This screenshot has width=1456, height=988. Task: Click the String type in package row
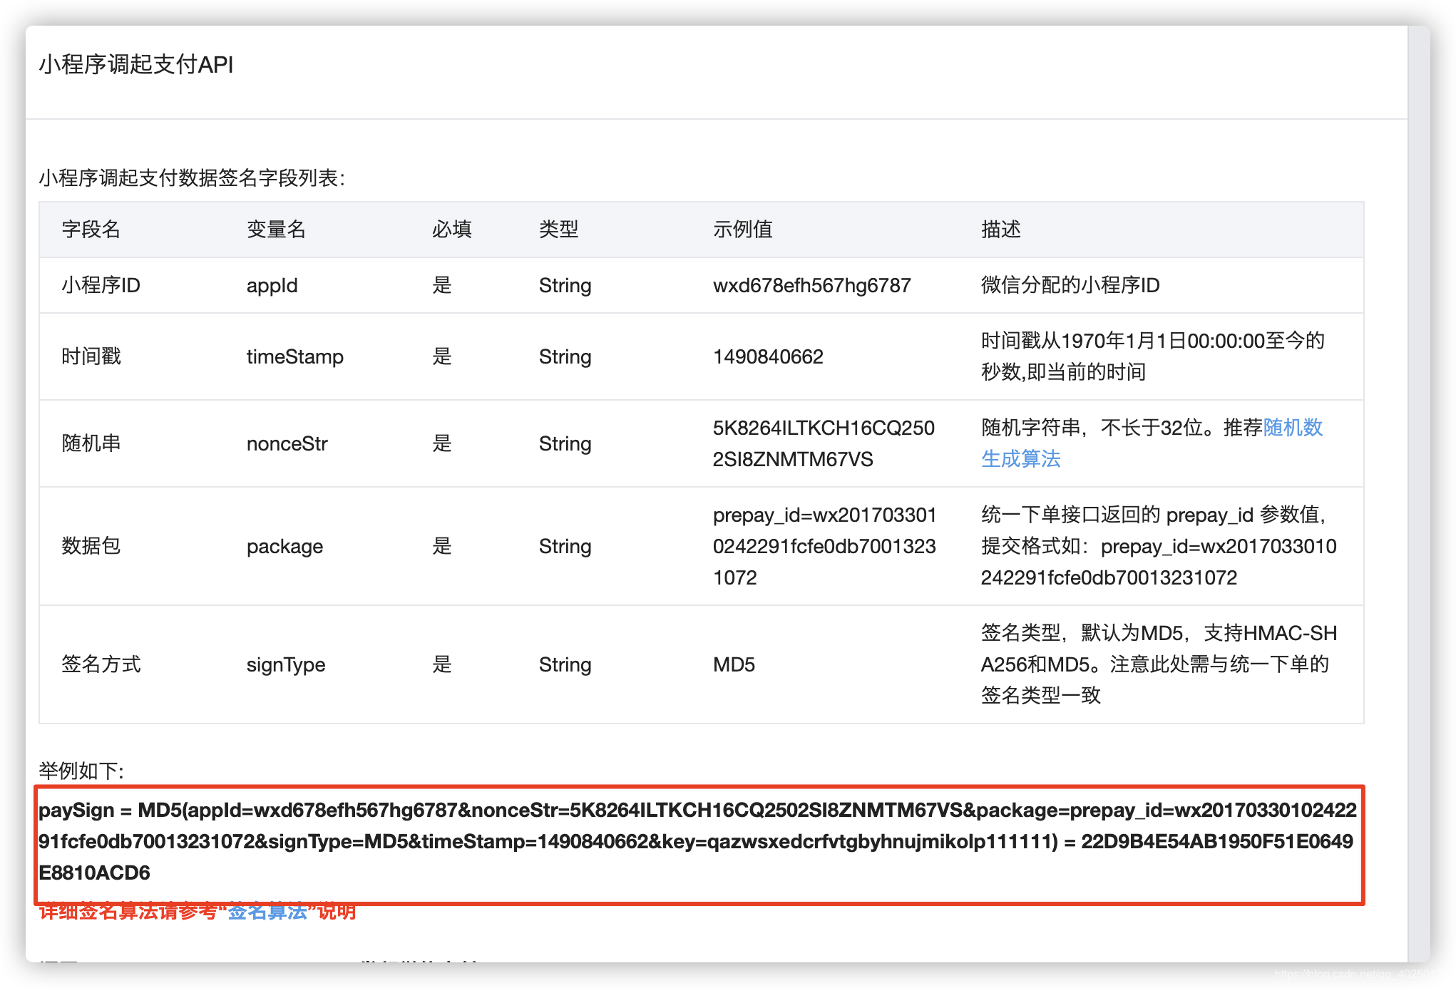coord(565,547)
